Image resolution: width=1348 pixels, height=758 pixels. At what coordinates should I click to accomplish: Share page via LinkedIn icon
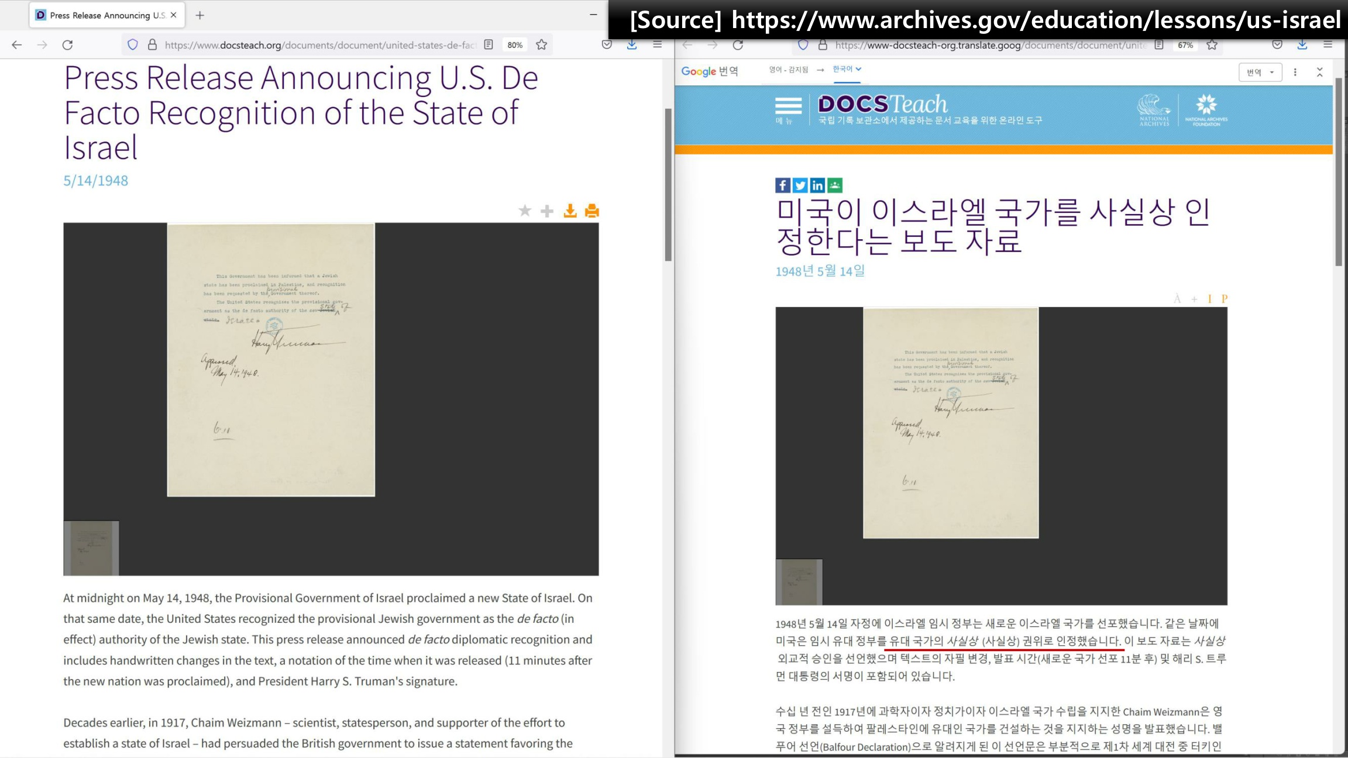pos(817,185)
